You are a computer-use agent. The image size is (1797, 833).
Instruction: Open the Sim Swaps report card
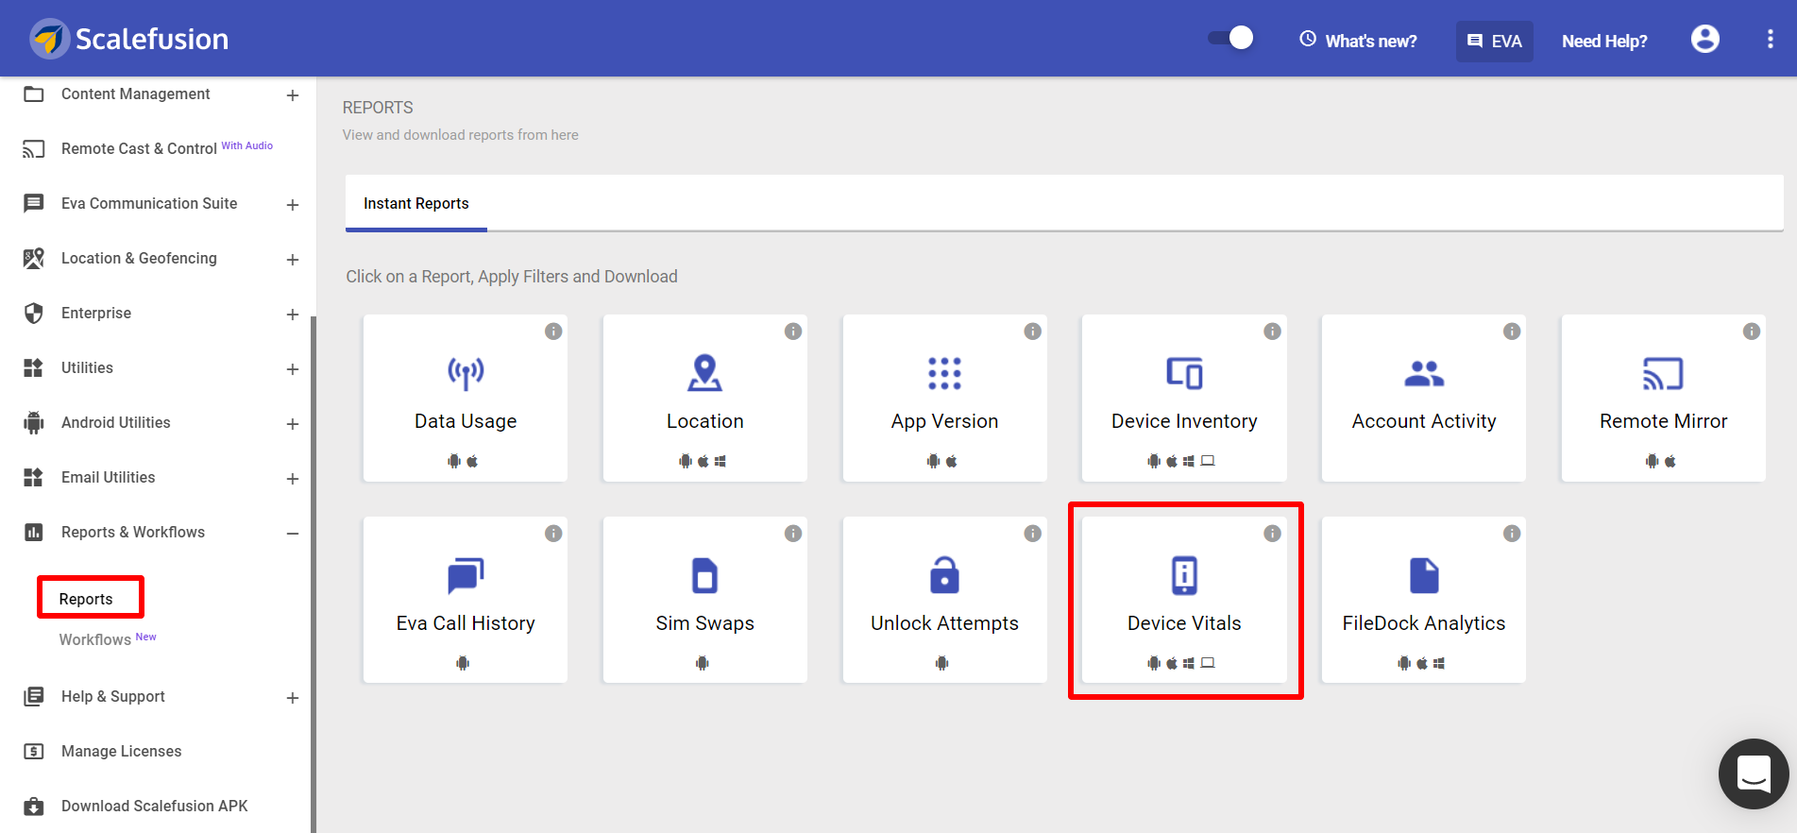pyautogui.click(x=705, y=600)
